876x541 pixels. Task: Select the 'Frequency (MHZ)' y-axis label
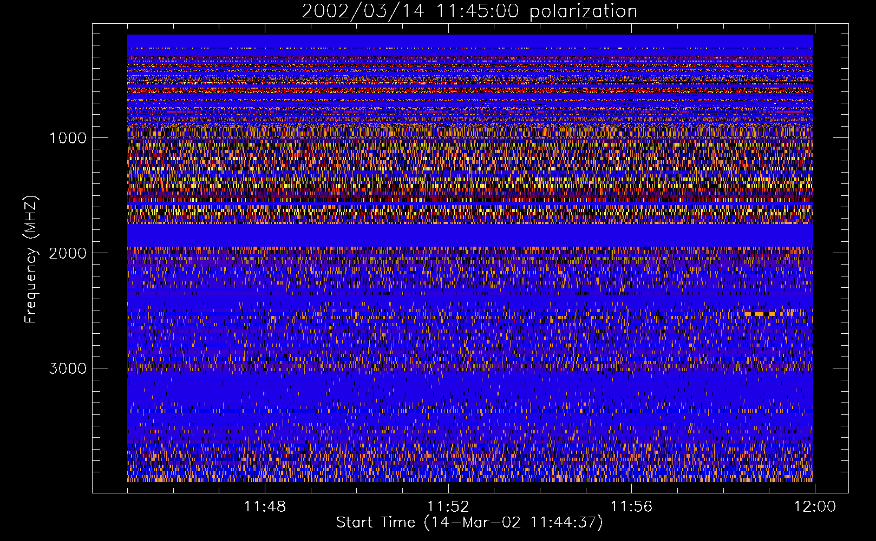31,260
